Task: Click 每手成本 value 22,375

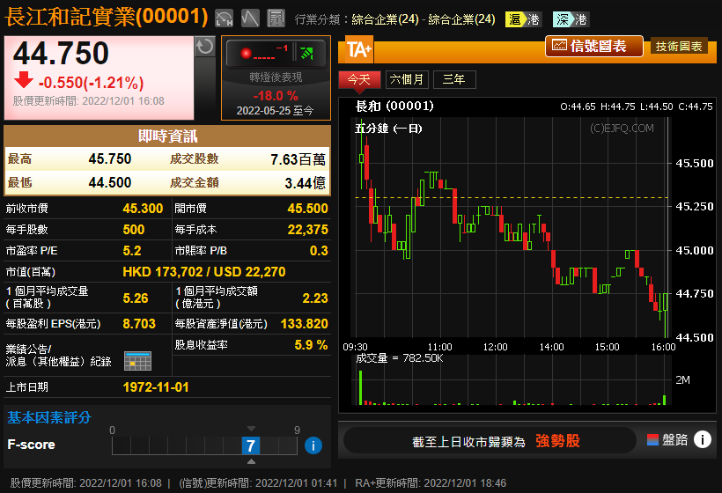Action: pyautogui.click(x=307, y=230)
